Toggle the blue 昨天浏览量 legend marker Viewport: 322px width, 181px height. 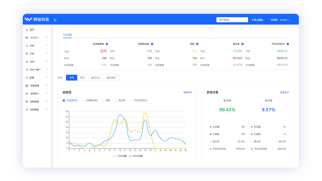coord(130,156)
